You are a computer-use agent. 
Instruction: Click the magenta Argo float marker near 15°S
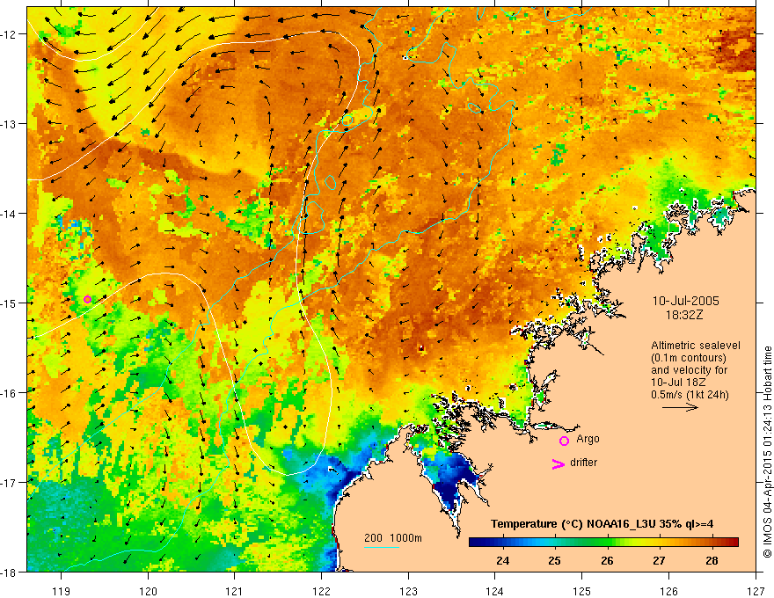coord(87,299)
